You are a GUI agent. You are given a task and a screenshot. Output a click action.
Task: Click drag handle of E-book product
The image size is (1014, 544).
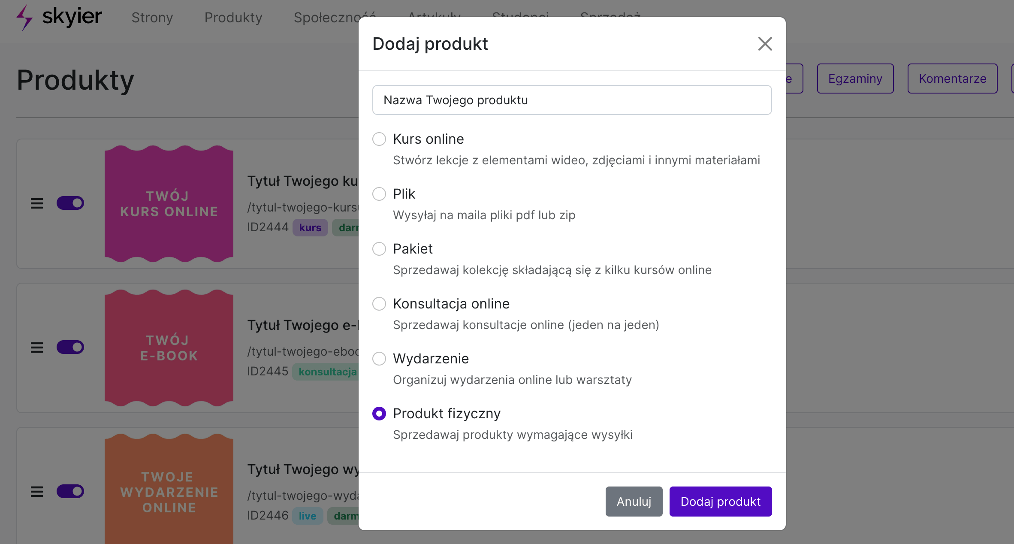[x=37, y=348]
